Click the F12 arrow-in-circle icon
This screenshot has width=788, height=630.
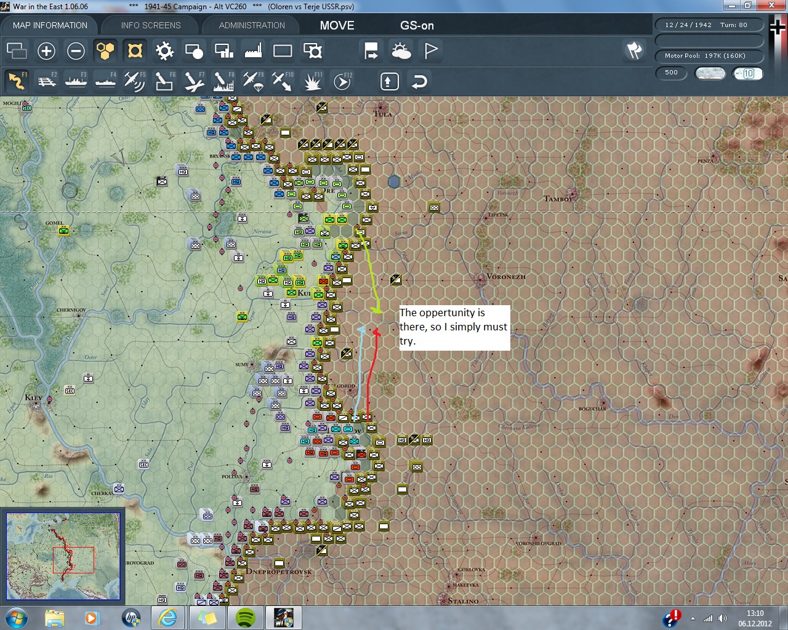(342, 81)
